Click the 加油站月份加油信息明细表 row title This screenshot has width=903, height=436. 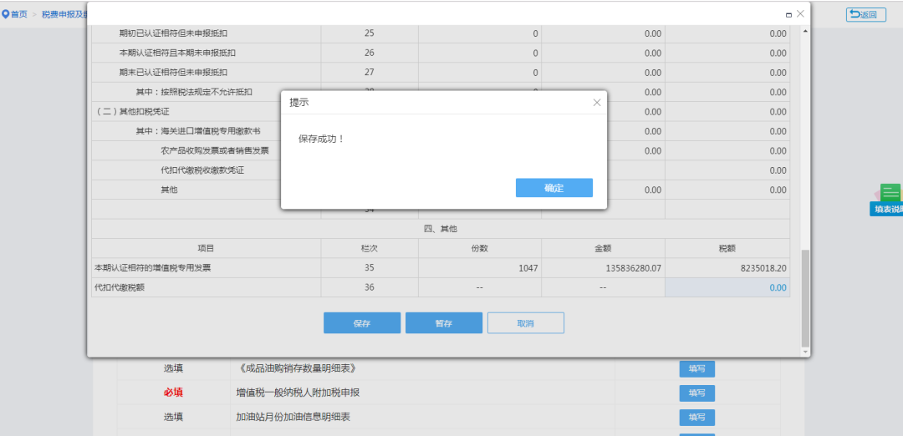[293, 417]
